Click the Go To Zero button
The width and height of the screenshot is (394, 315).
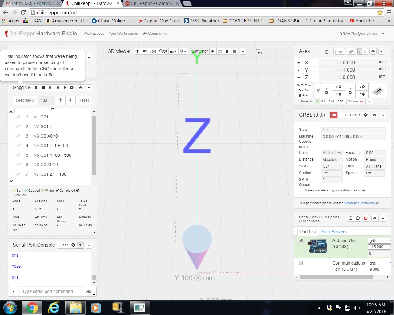(x=304, y=86)
